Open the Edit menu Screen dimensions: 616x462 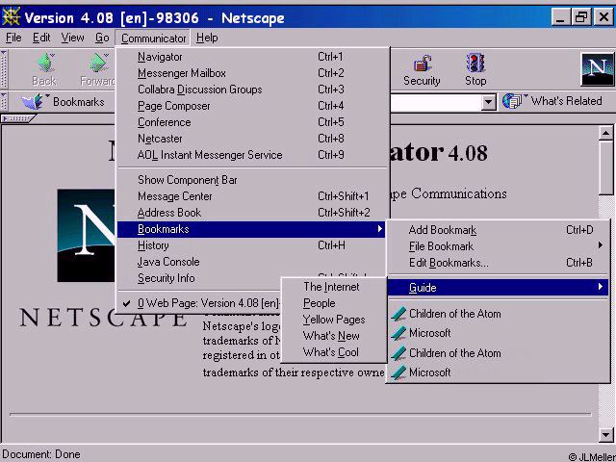41,38
